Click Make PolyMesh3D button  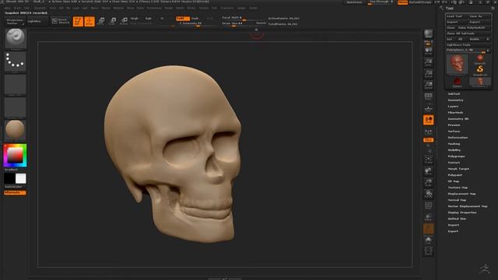pyautogui.click(x=474, y=28)
